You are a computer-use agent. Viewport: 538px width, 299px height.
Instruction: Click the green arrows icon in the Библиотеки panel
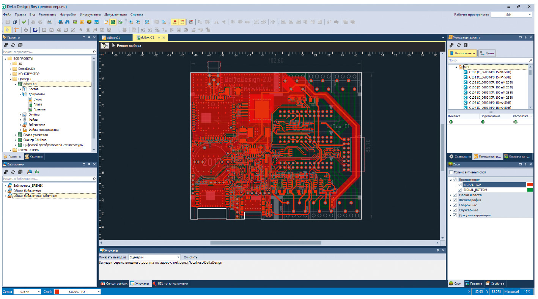pos(37,172)
